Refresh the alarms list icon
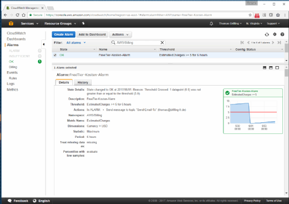Screen dimensions: 289x204 [x=267, y=34]
